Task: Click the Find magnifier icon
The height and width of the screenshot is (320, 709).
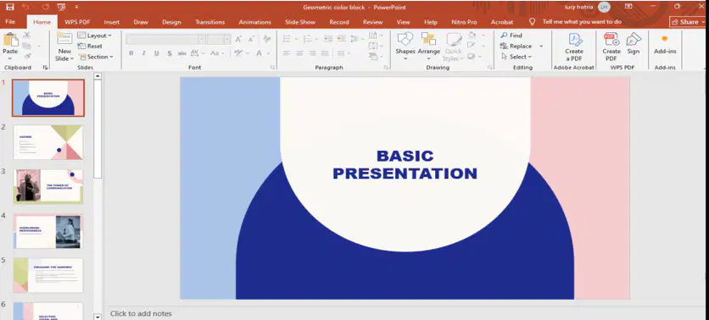Action: pyautogui.click(x=504, y=36)
